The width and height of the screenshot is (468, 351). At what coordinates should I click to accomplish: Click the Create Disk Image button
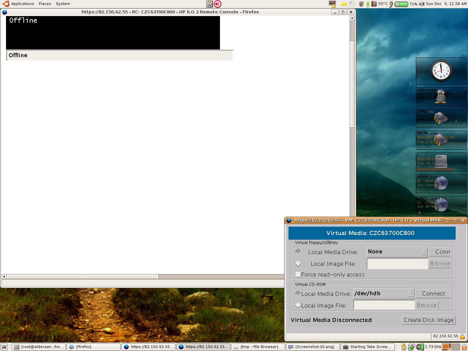pyautogui.click(x=429, y=320)
